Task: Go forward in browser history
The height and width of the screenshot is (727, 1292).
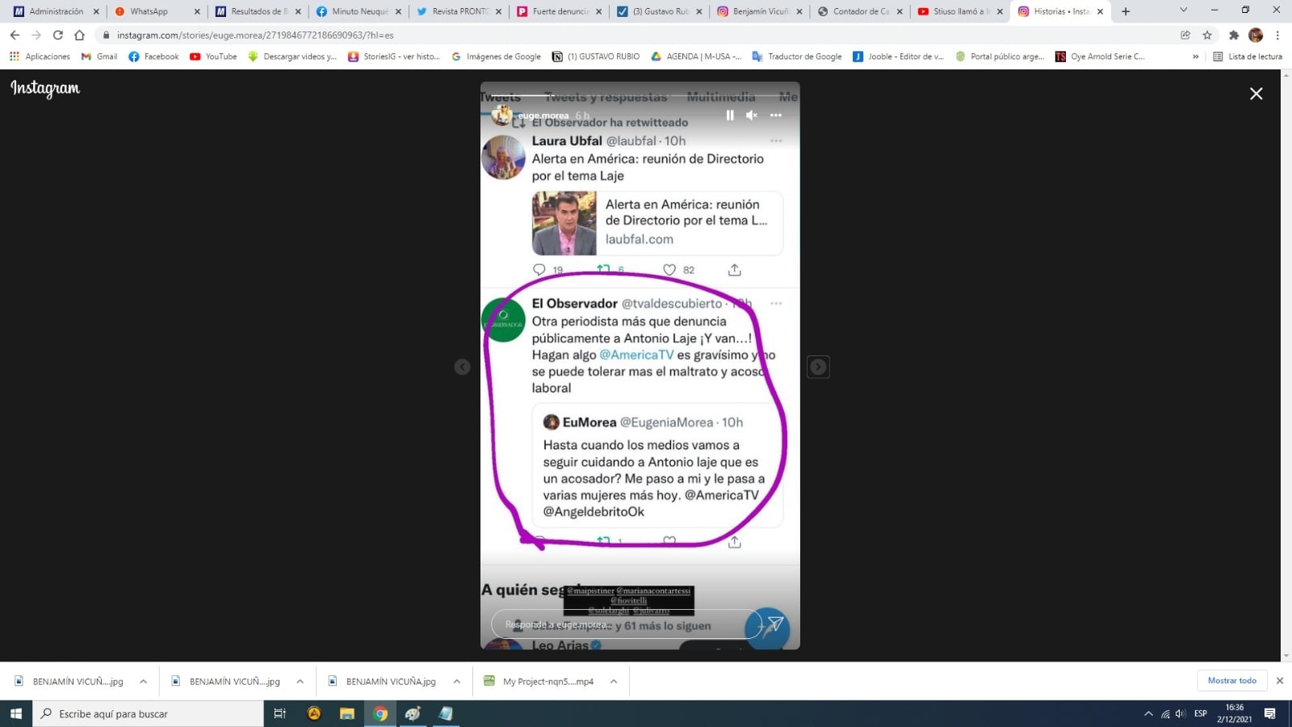Action: (x=36, y=35)
